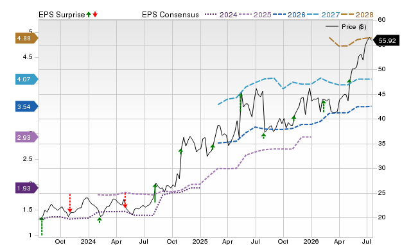The height and width of the screenshot is (245, 411).
Task: Click the green surprise arrow near February 2024
Action: 100,220
